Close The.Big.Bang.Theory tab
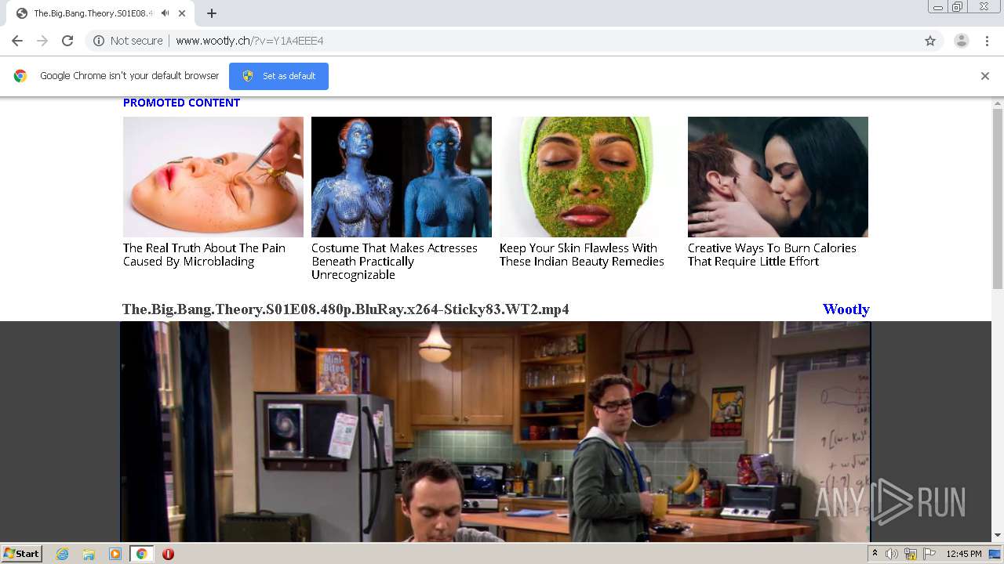The image size is (1004, 564). click(182, 13)
